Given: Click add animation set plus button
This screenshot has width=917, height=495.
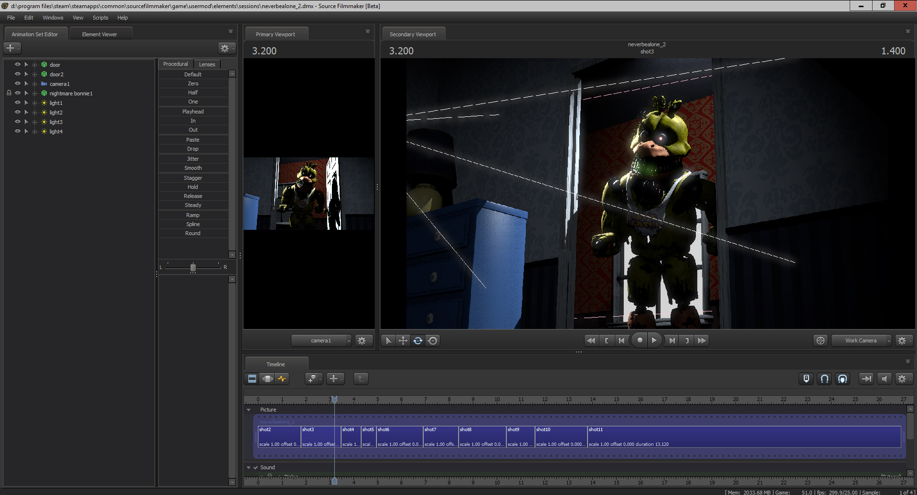Looking at the screenshot, I should [11, 48].
